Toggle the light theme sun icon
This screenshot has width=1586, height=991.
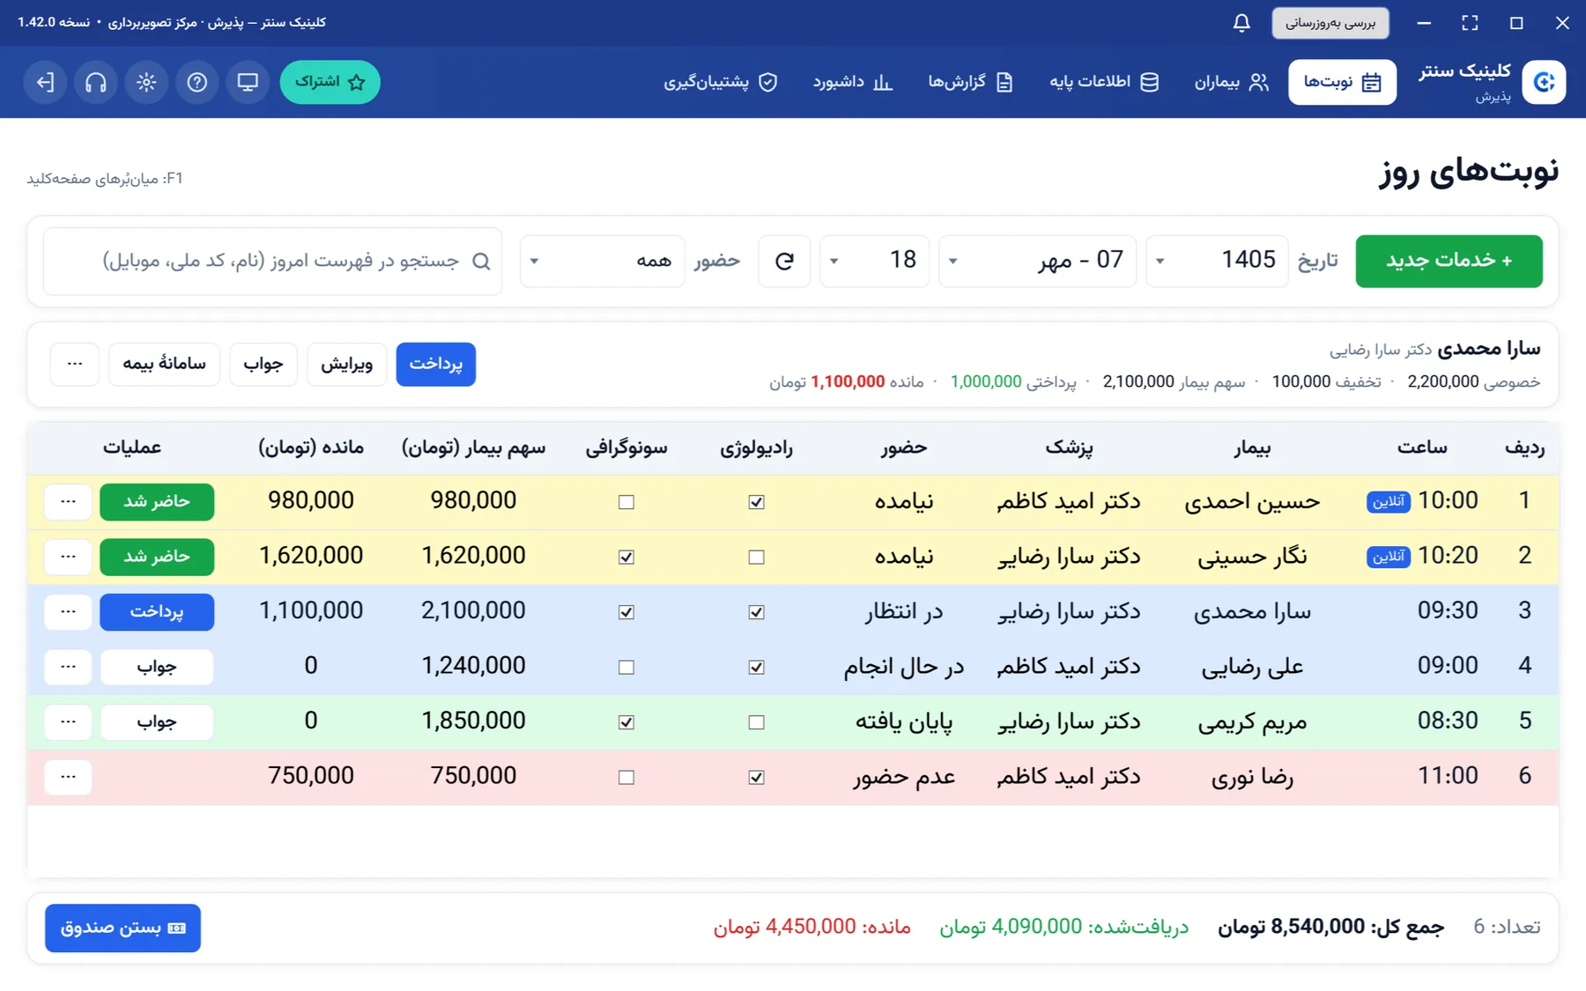[146, 82]
